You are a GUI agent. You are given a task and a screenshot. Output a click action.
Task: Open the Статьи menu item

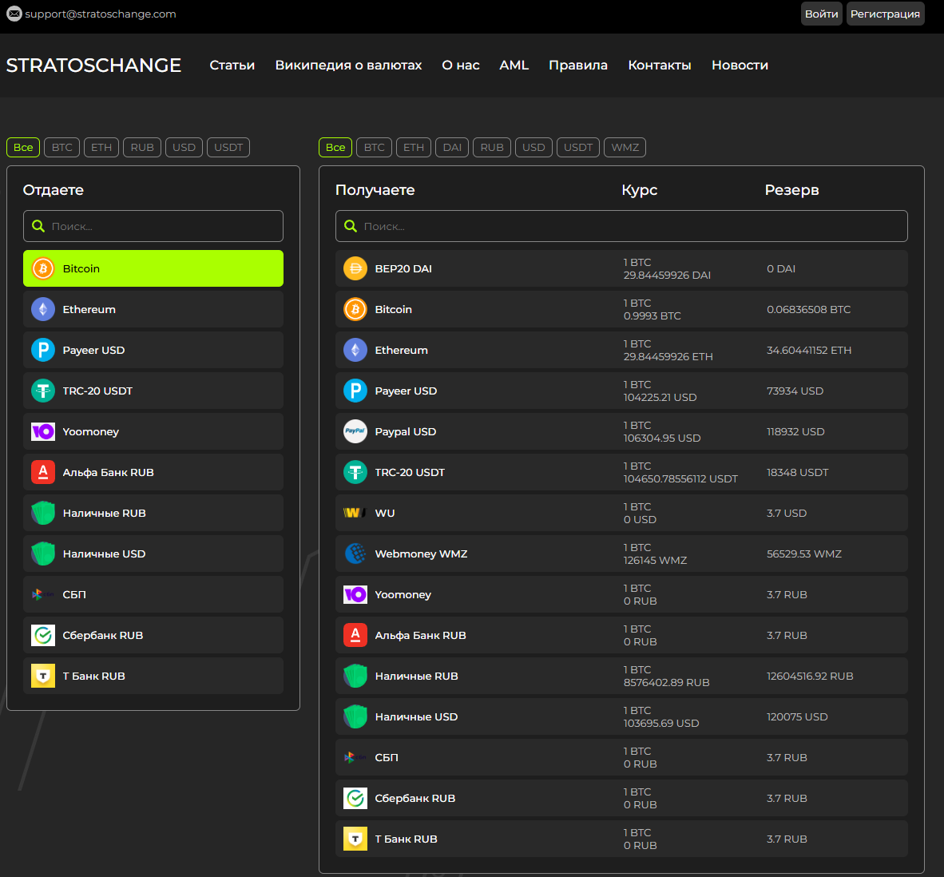tap(232, 65)
